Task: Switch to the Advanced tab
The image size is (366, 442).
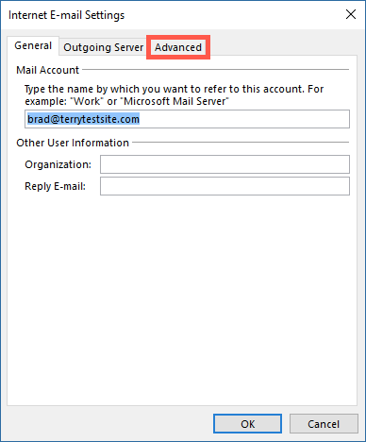Action: (x=178, y=47)
